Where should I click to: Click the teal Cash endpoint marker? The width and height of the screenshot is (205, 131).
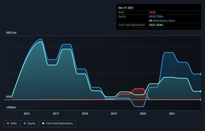click(x=201, y=91)
